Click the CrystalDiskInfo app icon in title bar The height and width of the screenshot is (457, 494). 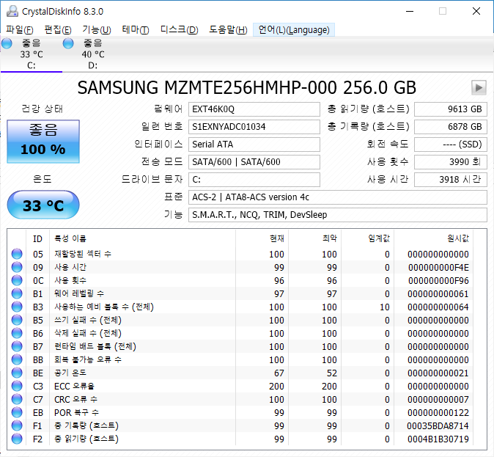[10, 11]
